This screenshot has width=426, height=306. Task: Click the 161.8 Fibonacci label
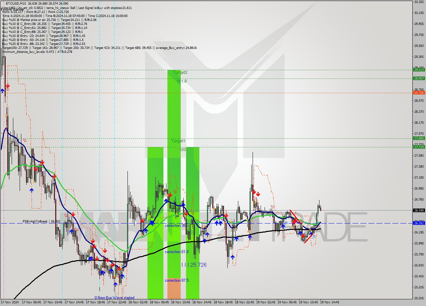(x=182, y=81)
